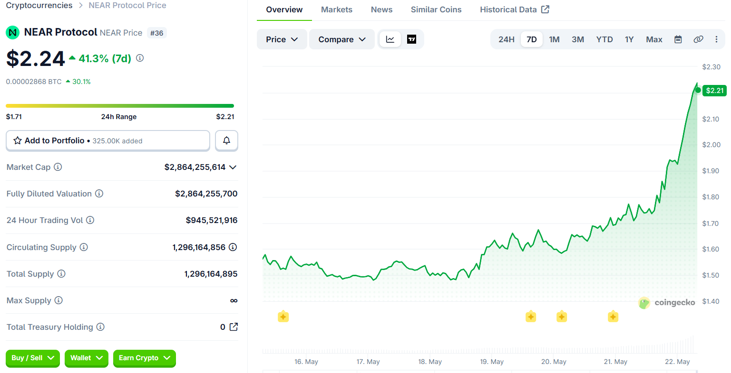Viewport: 731px width, 373px height.
Task: Open Wallet dropdown
Action: [x=87, y=358]
